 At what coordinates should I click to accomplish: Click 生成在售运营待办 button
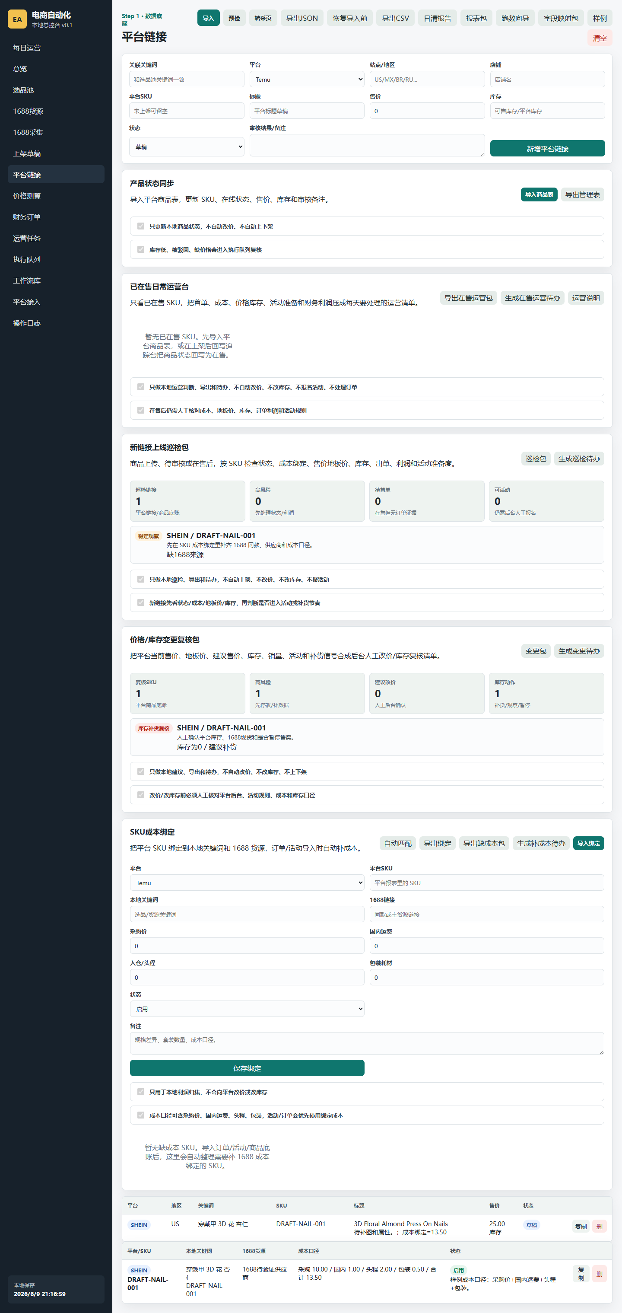(x=532, y=298)
